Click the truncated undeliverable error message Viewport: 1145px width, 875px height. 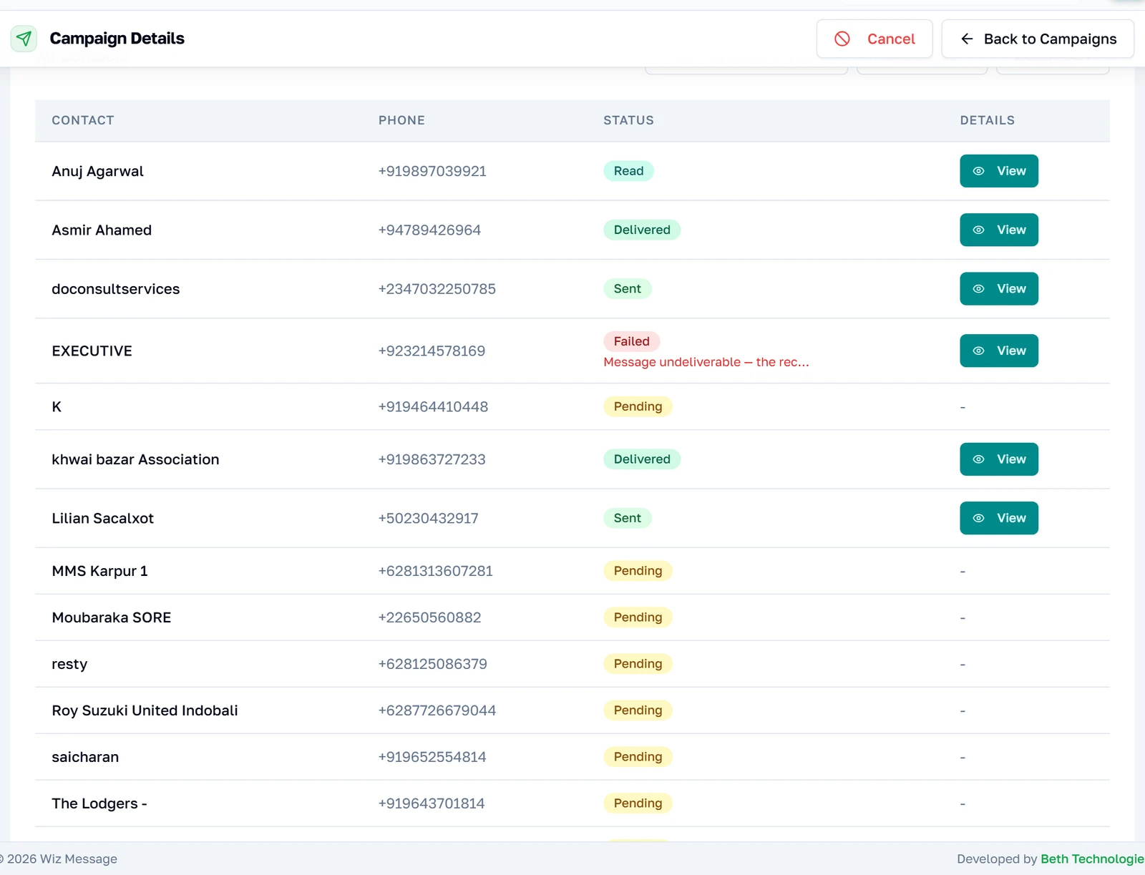click(x=706, y=362)
